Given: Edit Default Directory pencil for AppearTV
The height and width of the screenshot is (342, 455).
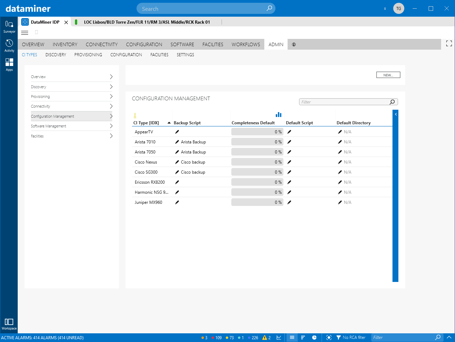Looking at the screenshot, I should [x=340, y=132].
